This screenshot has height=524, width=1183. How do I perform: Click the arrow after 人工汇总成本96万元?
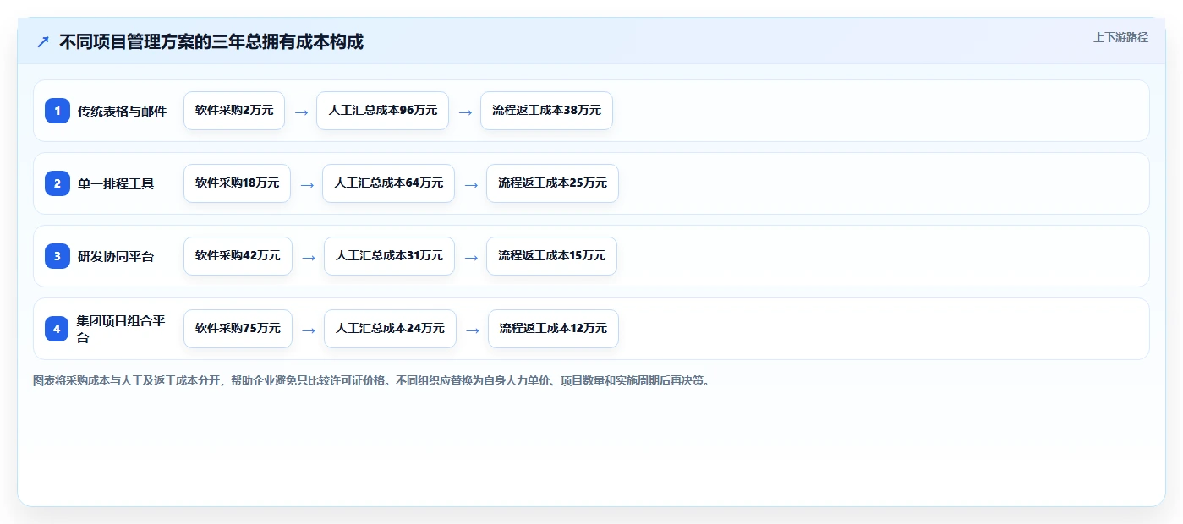coord(465,112)
